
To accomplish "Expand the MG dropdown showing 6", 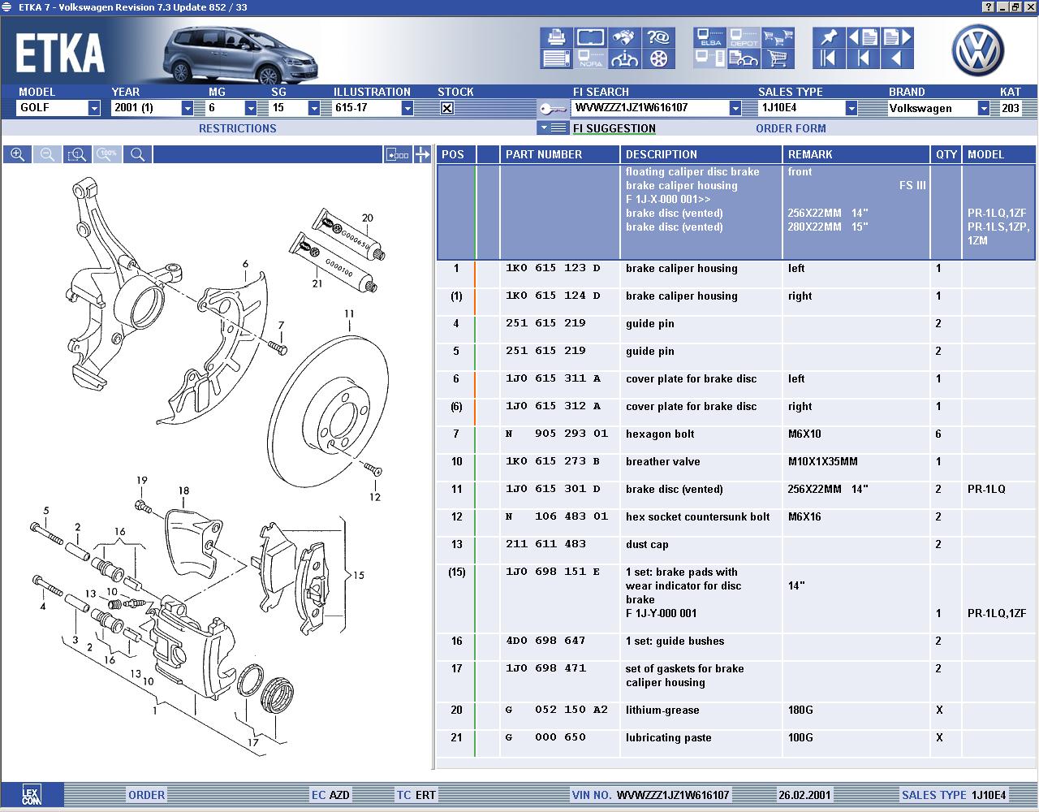I will [251, 108].
